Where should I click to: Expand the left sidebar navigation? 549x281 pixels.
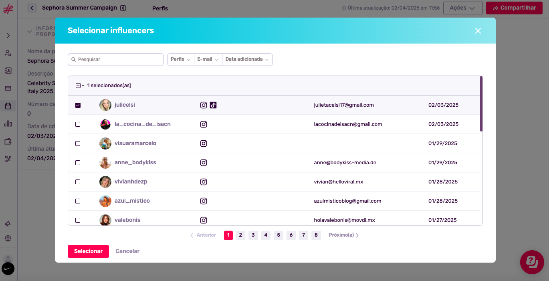8,36
